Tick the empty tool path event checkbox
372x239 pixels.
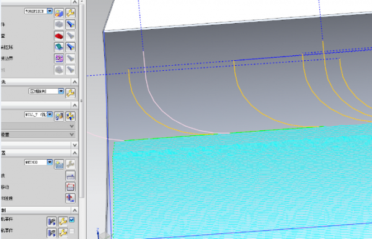click(x=72, y=231)
